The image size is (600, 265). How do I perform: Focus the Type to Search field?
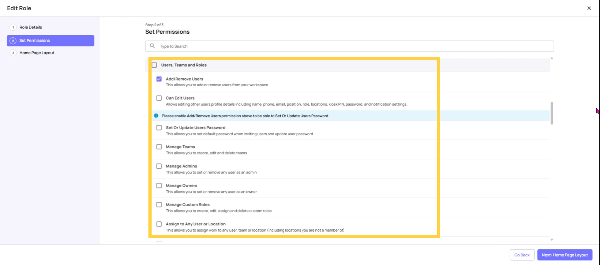coord(349,46)
